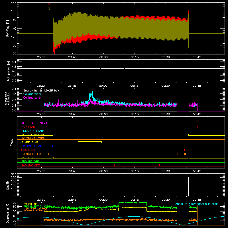This screenshot has height=228, width=228.
Task: Click the yellow FRONT_RATIO legend entry
Action: (32, 204)
